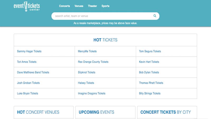Select Tori Amos Tickets link
The width and height of the screenshot is (211, 119).
pos(27,62)
